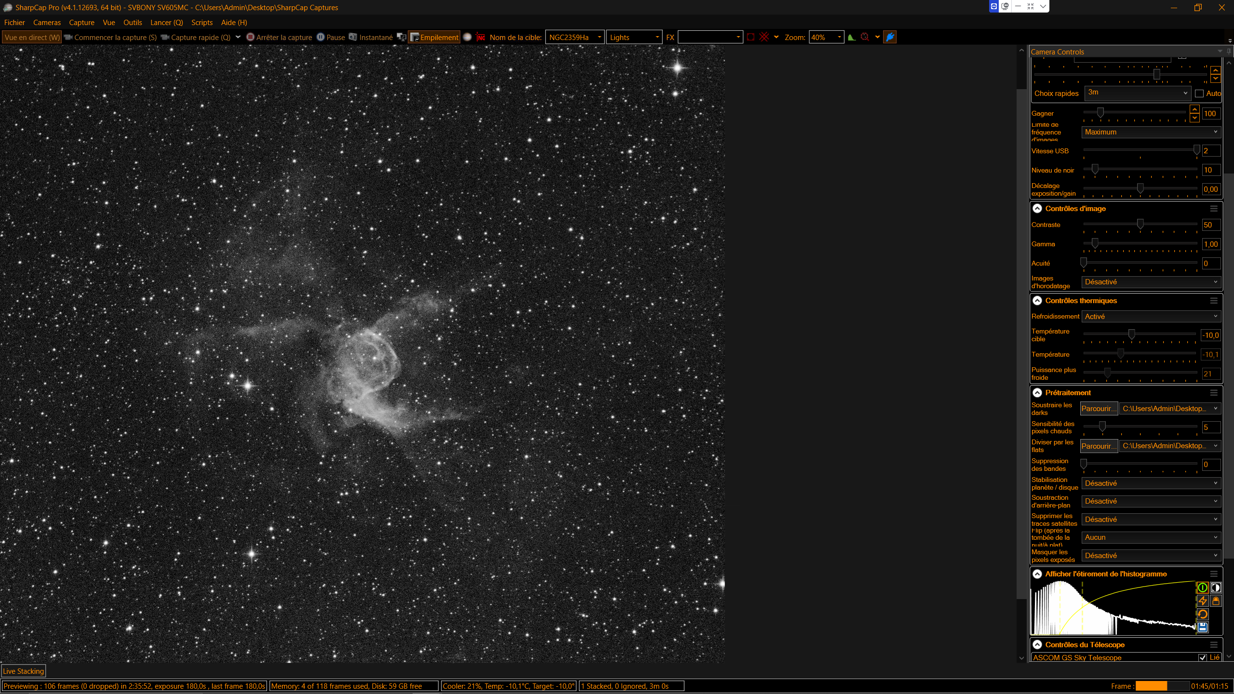Click the red square selection area icon
Viewport: 1234px width, 694px height.
click(751, 37)
